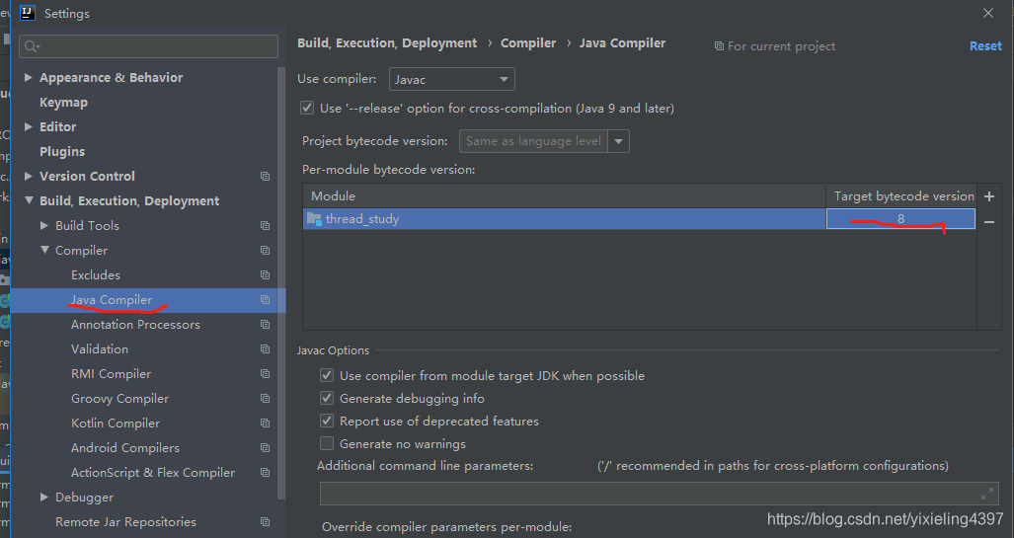
Task: Click the expand-field icon in command line parameters
Action: [986, 494]
